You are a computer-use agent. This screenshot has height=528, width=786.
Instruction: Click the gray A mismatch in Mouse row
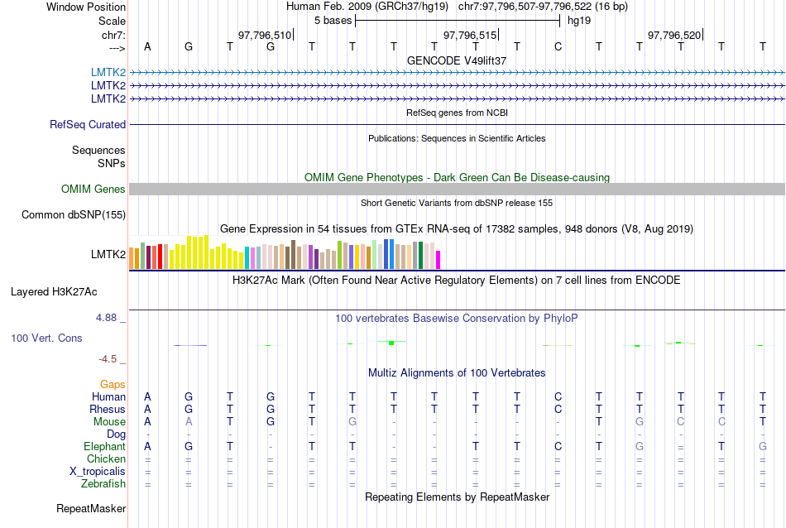point(189,422)
